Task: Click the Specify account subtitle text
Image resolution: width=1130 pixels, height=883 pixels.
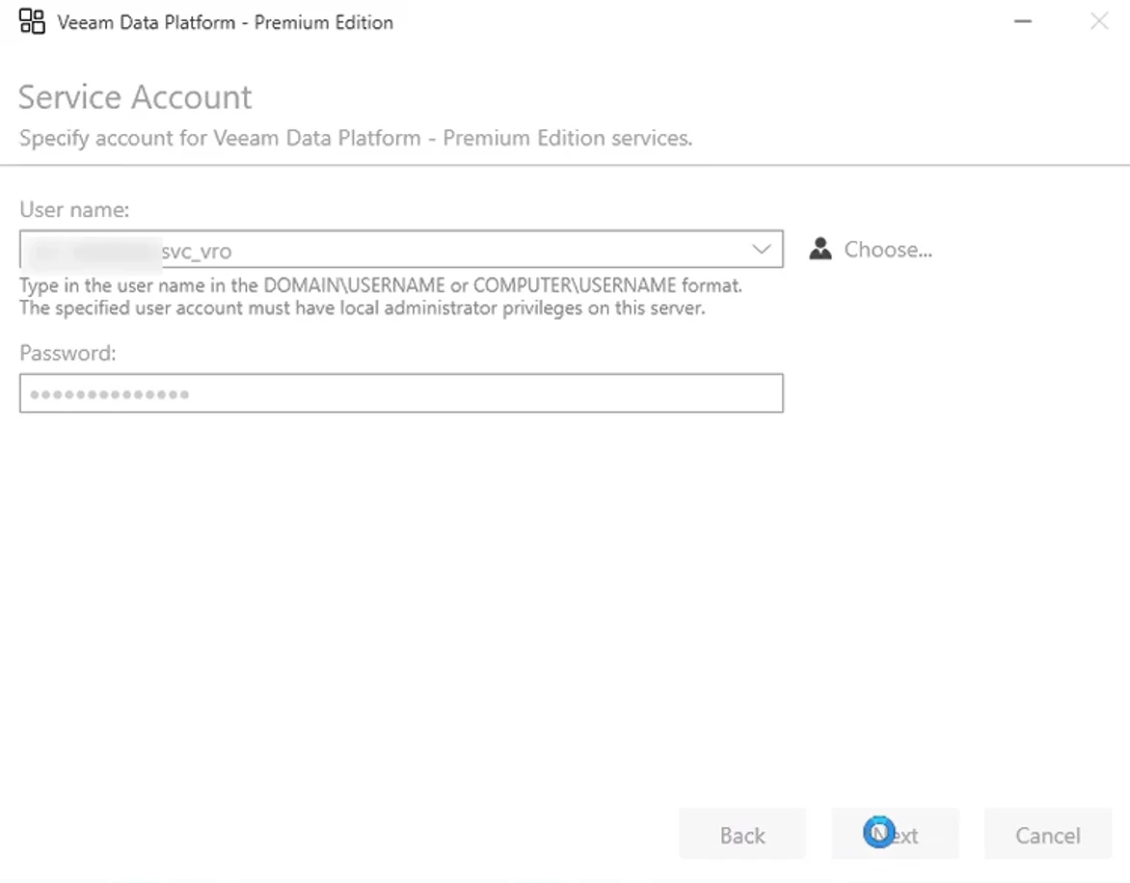Action: click(356, 138)
